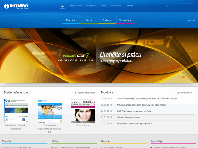
Task: Open Generali nový intranet news
Action: (x=129, y=117)
